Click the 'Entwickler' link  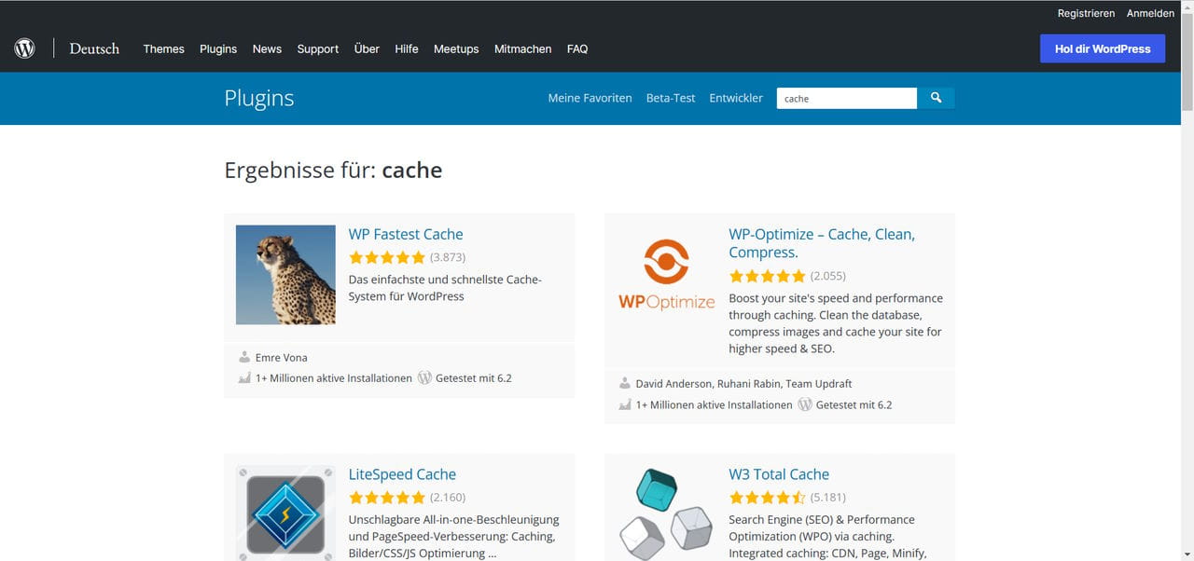pyautogui.click(x=736, y=97)
